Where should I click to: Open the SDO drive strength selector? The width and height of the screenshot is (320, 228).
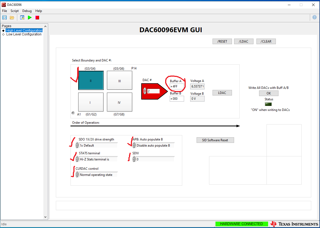tap(98, 146)
